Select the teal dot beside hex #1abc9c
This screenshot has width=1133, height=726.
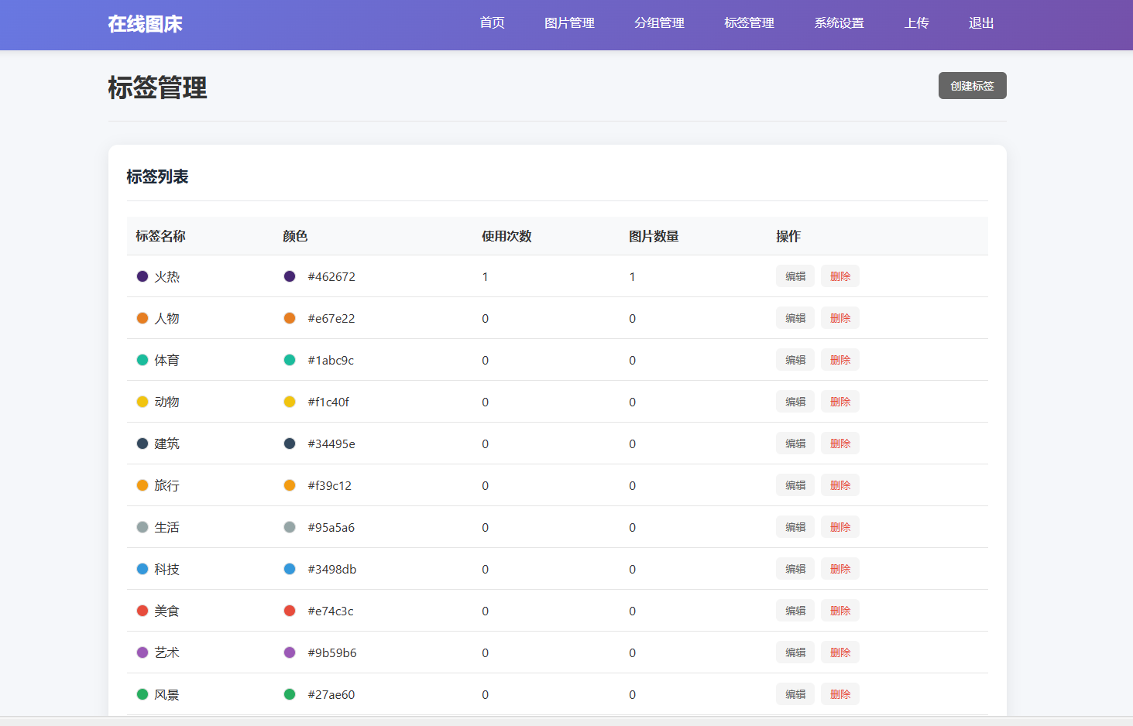click(290, 360)
